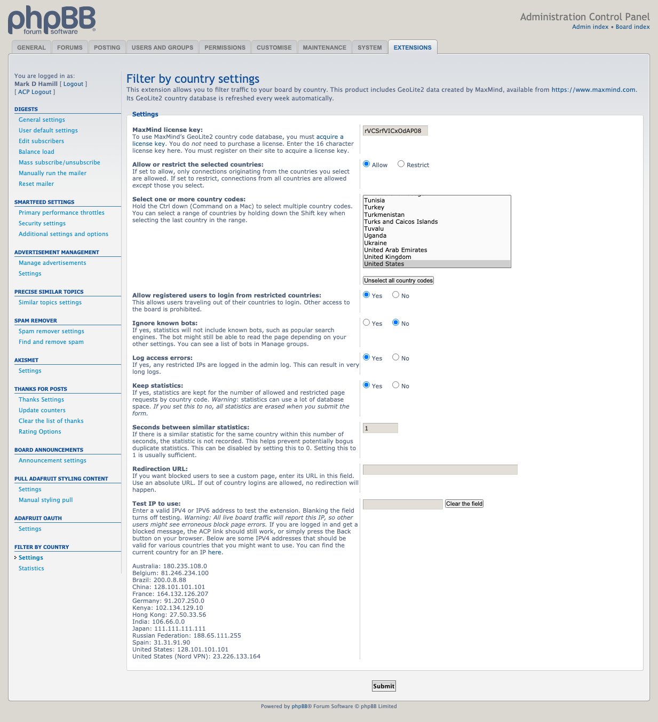Image resolution: width=658 pixels, height=722 pixels.
Task: Set Keep statistics to No
Action: [x=396, y=385]
